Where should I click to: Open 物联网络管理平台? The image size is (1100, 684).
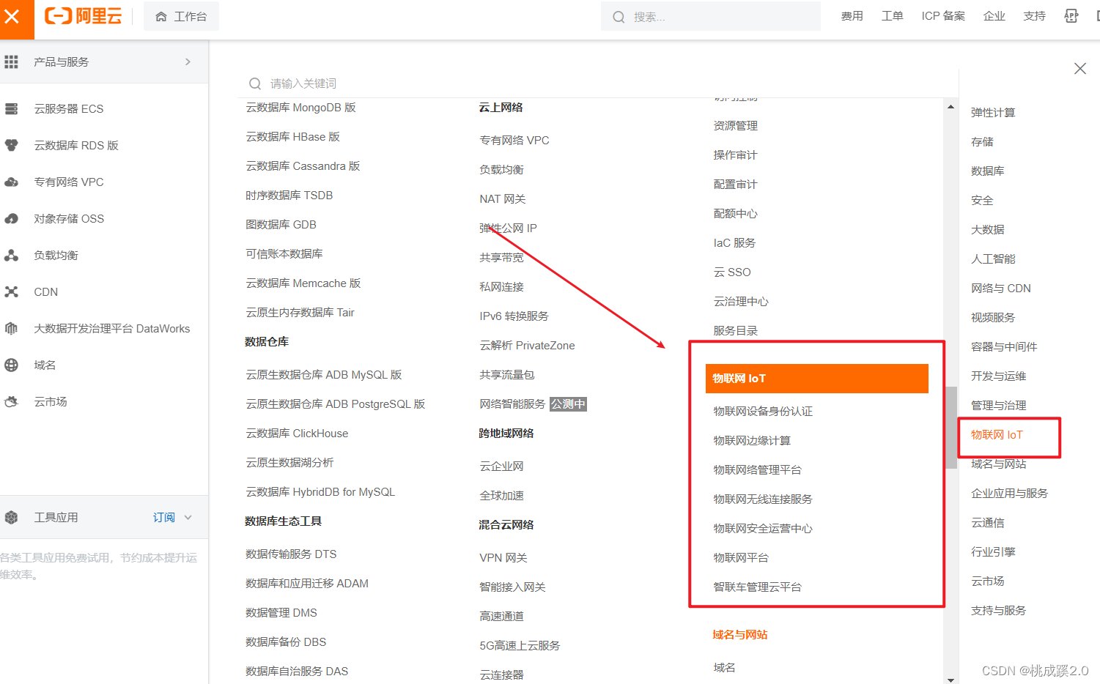coord(757,470)
